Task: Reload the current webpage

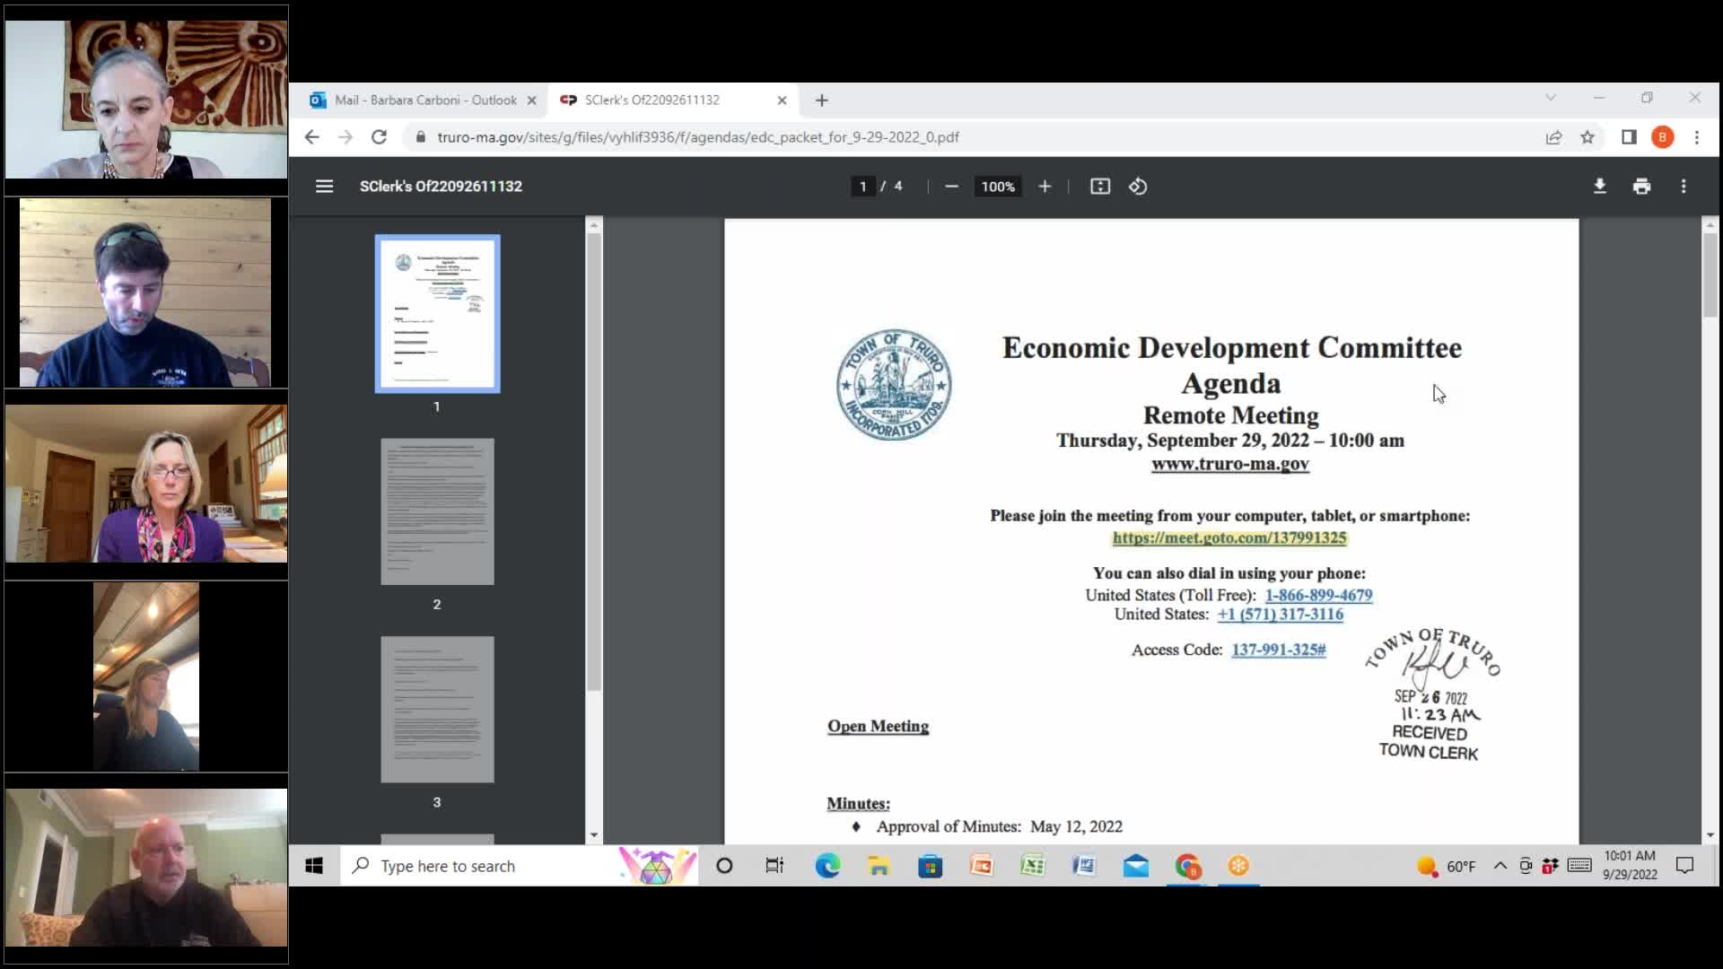Action: (x=380, y=136)
